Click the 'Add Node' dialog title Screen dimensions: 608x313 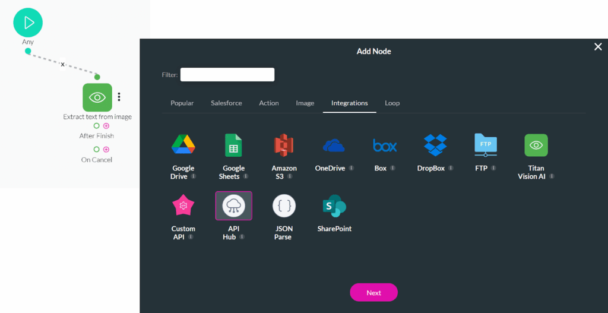(374, 51)
